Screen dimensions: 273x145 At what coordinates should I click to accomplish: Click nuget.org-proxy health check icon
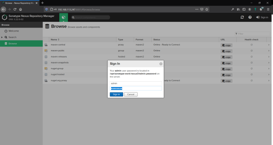pos(252,80)
